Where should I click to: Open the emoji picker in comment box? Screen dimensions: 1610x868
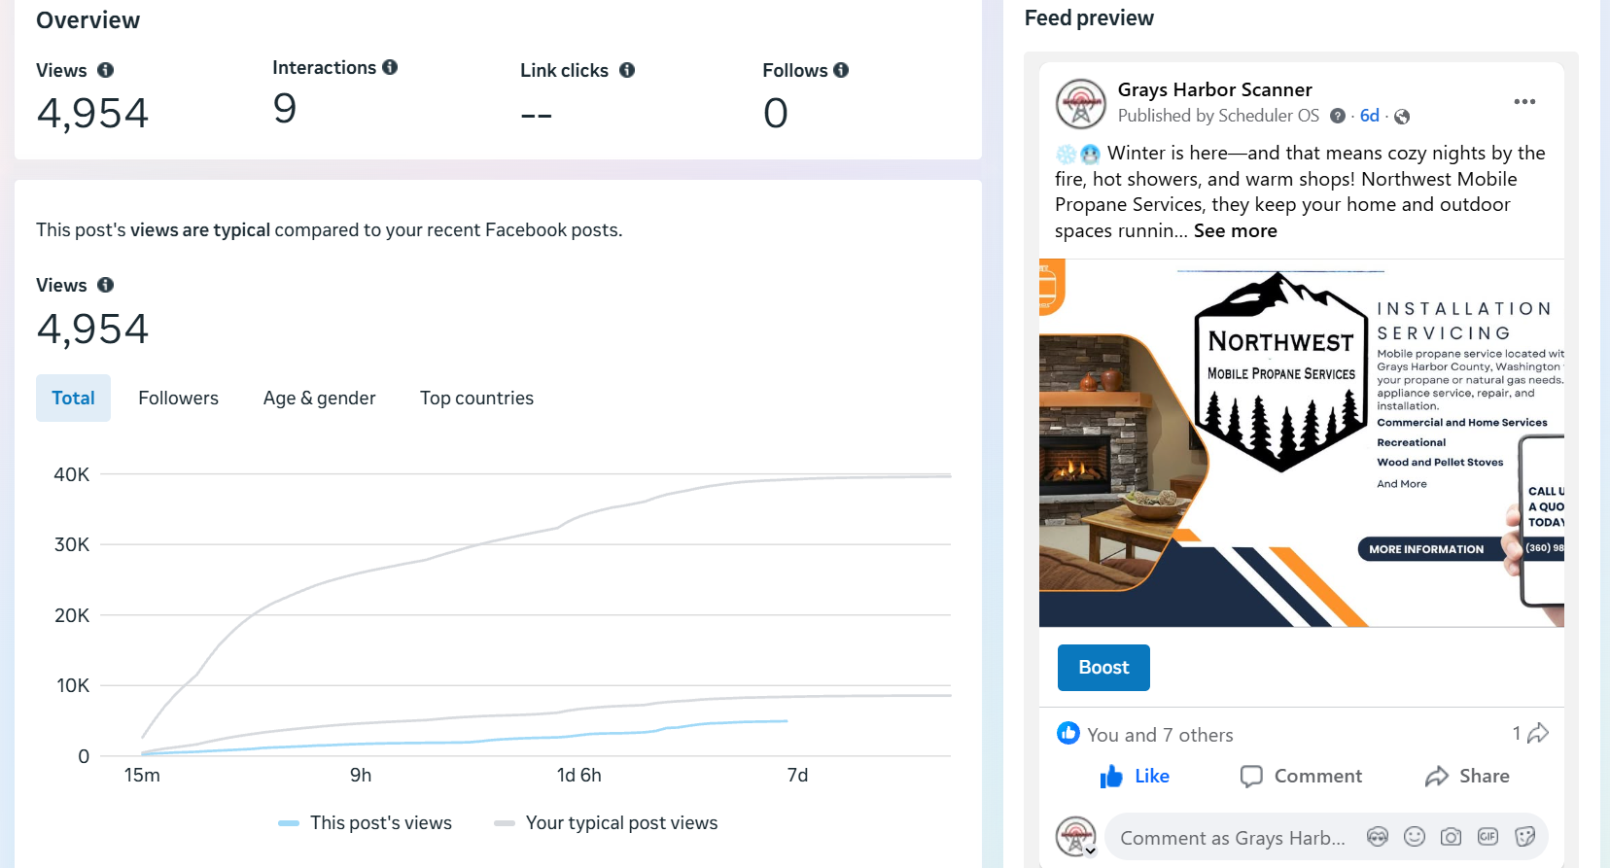(x=1415, y=837)
